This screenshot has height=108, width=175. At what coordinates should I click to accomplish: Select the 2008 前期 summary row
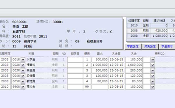[151, 31]
